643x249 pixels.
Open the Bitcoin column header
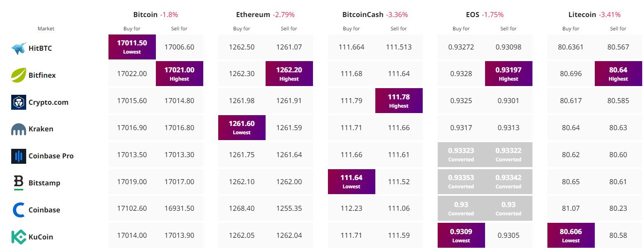(x=145, y=15)
